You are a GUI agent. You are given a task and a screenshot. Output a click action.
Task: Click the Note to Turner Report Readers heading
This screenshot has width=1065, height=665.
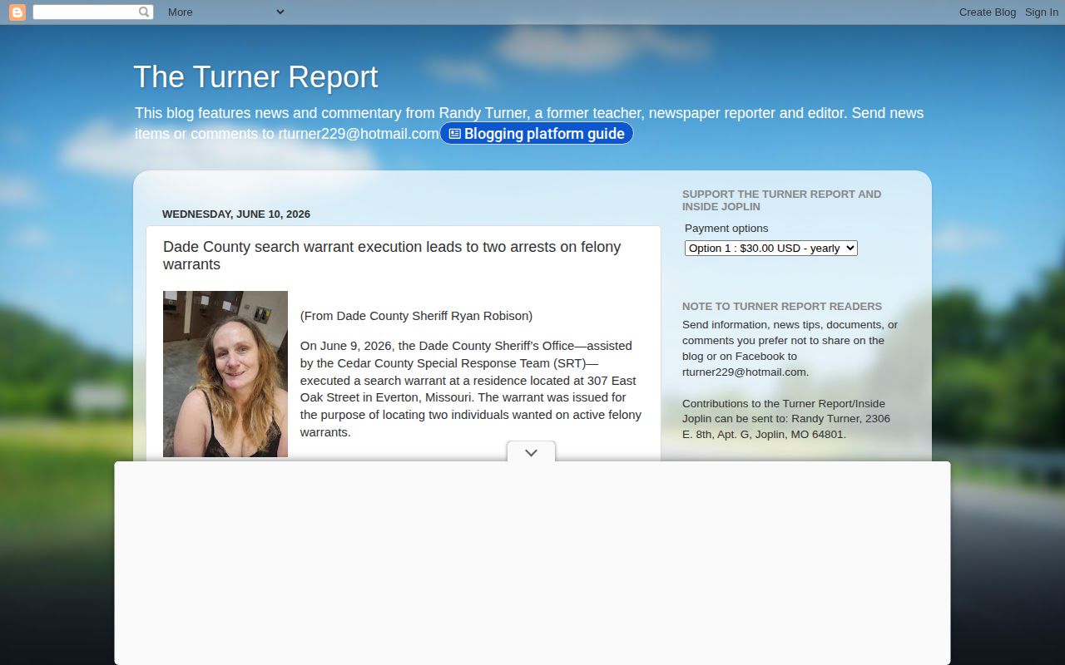point(782,306)
